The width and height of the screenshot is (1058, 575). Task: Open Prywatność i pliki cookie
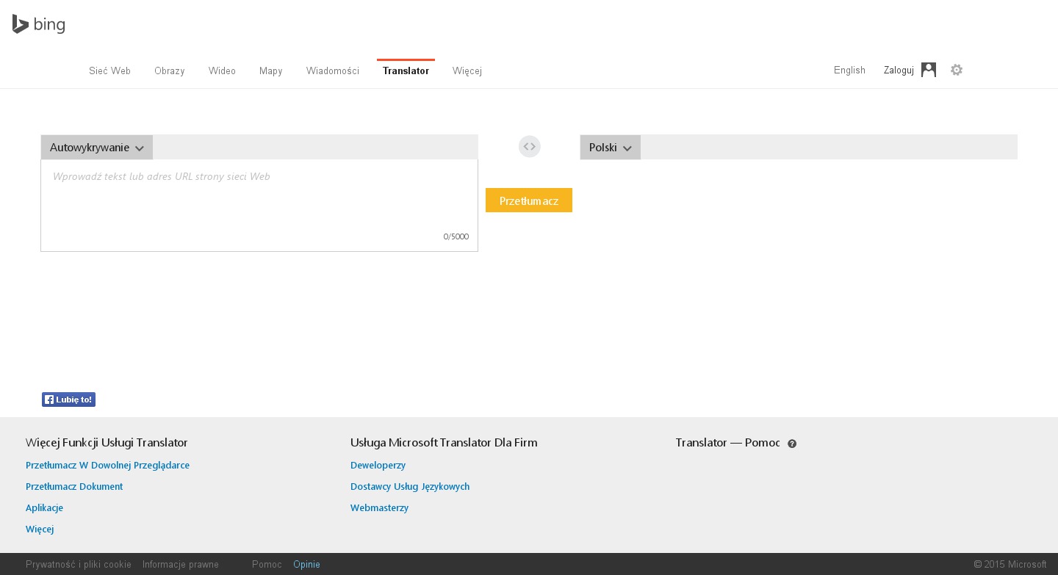point(79,565)
